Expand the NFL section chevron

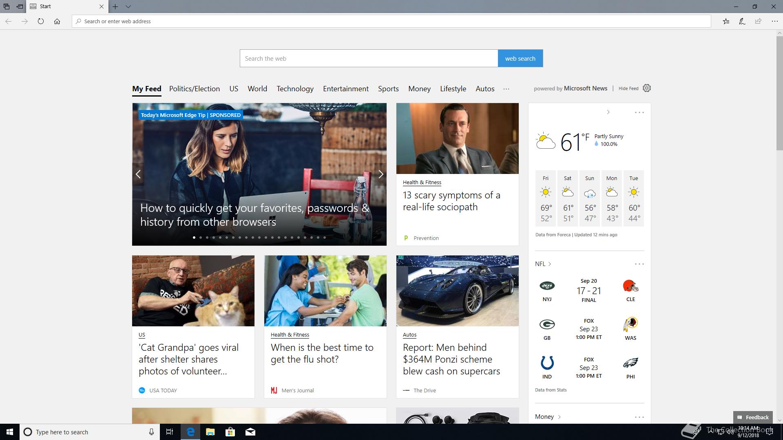pyautogui.click(x=550, y=264)
